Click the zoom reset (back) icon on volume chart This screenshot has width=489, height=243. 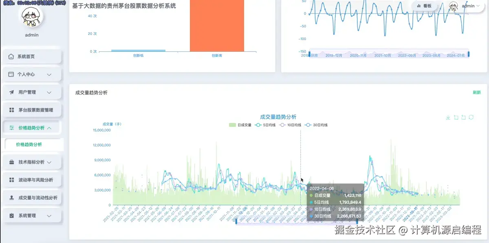(x=463, y=117)
